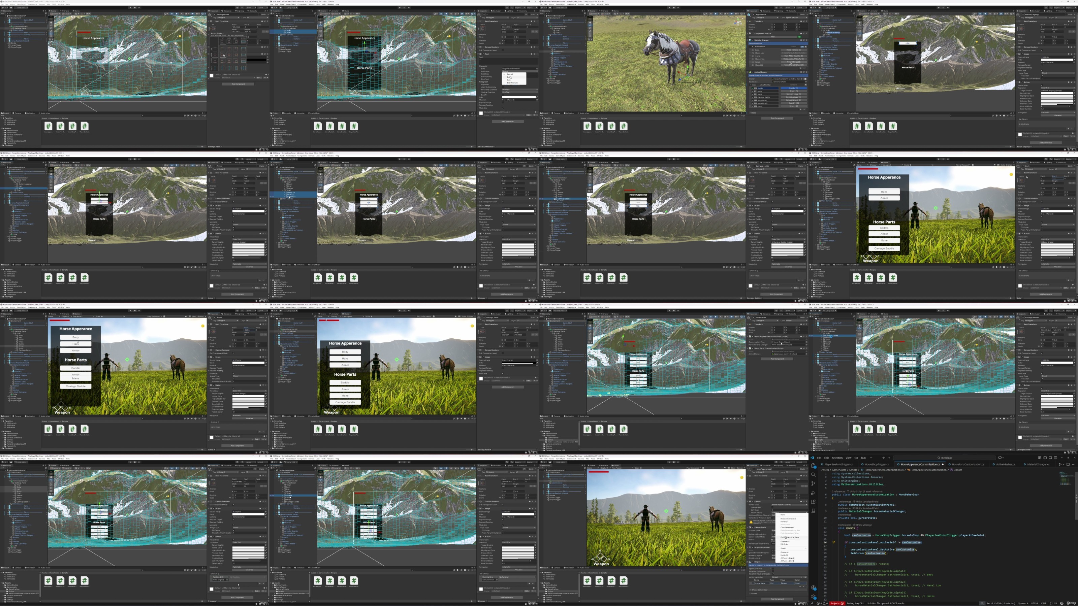Switch to the MaterialChanger.cs editor tab
Viewport: 1078px width, 606px height.
pyautogui.click(x=1038, y=464)
